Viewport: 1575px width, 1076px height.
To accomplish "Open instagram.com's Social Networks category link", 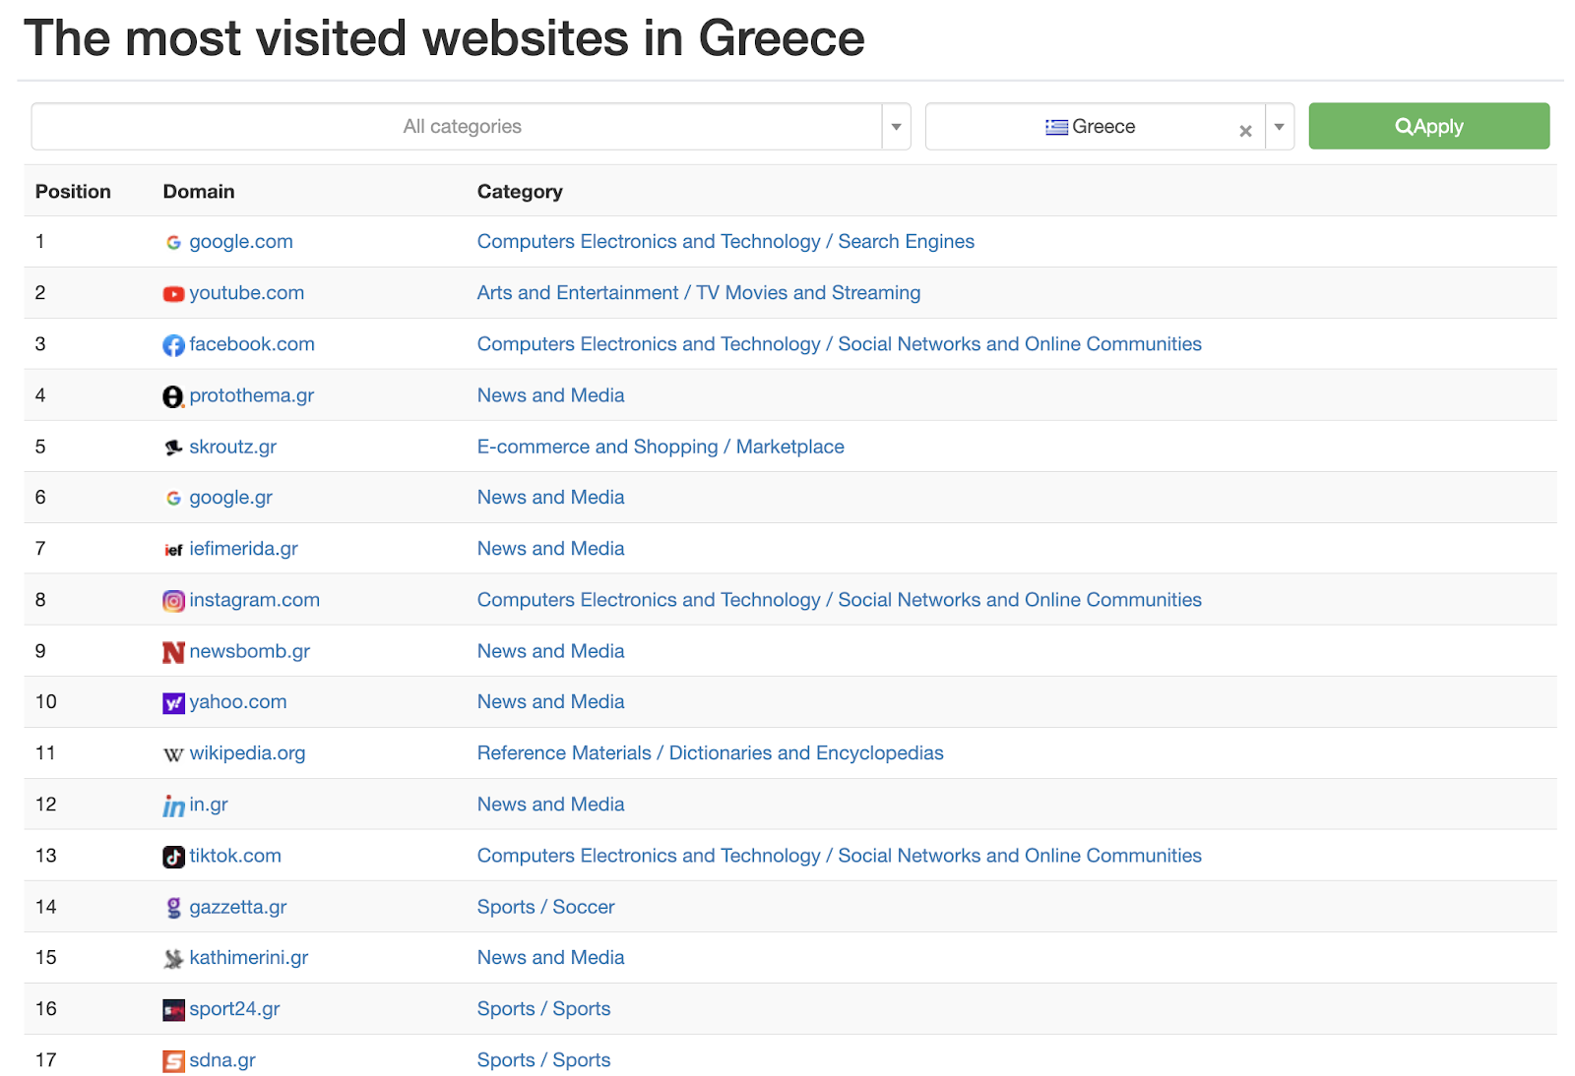I will click(x=840, y=600).
